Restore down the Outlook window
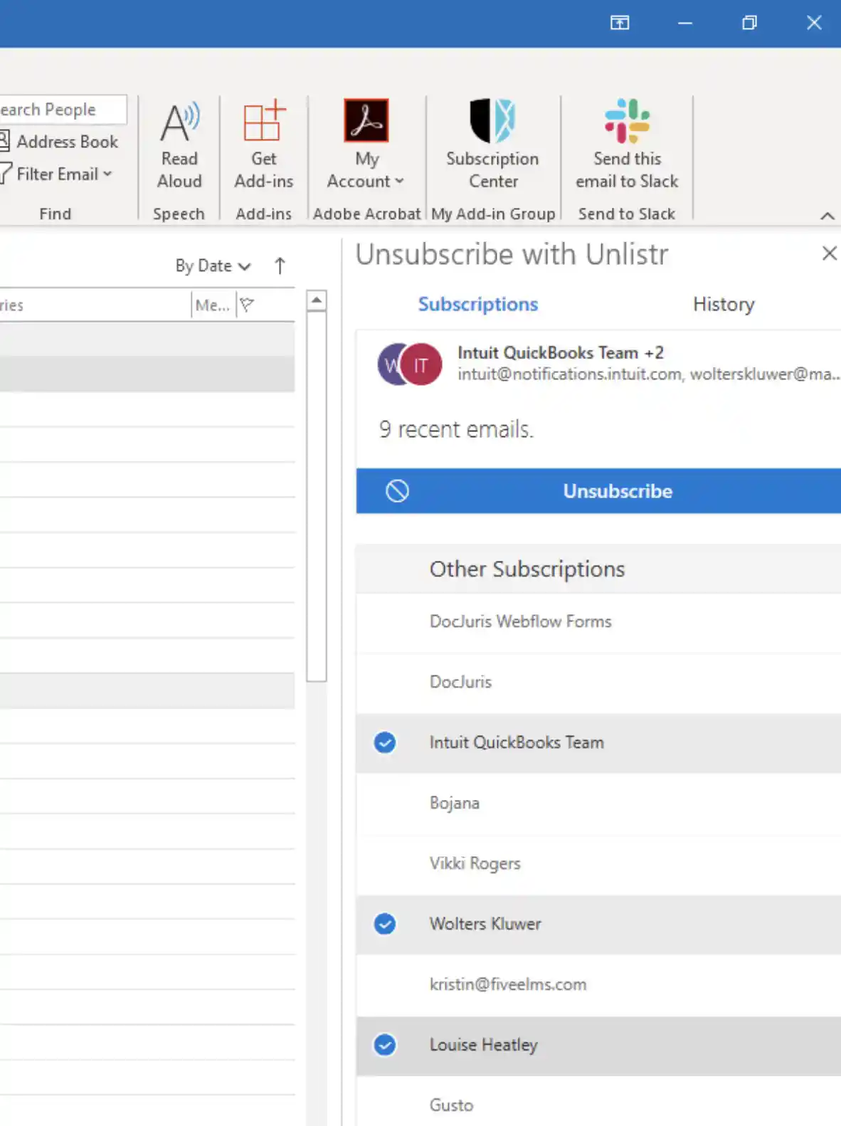This screenshot has width=841, height=1126. 749,23
